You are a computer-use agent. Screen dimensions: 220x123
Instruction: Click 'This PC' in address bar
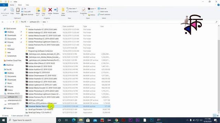(x=23, y=22)
